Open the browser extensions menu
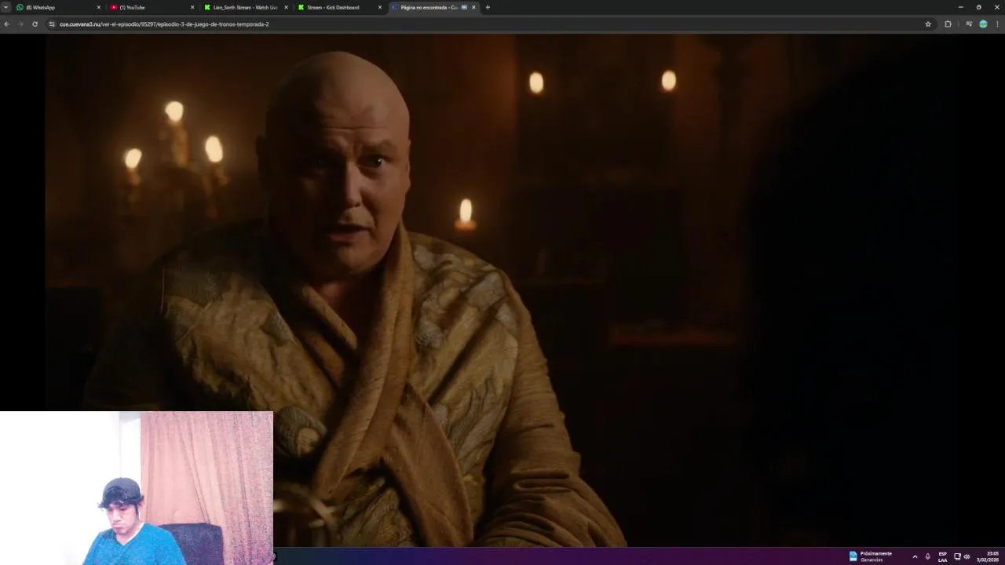Viewport: 1005px width, 565px height. pos(948,24)
